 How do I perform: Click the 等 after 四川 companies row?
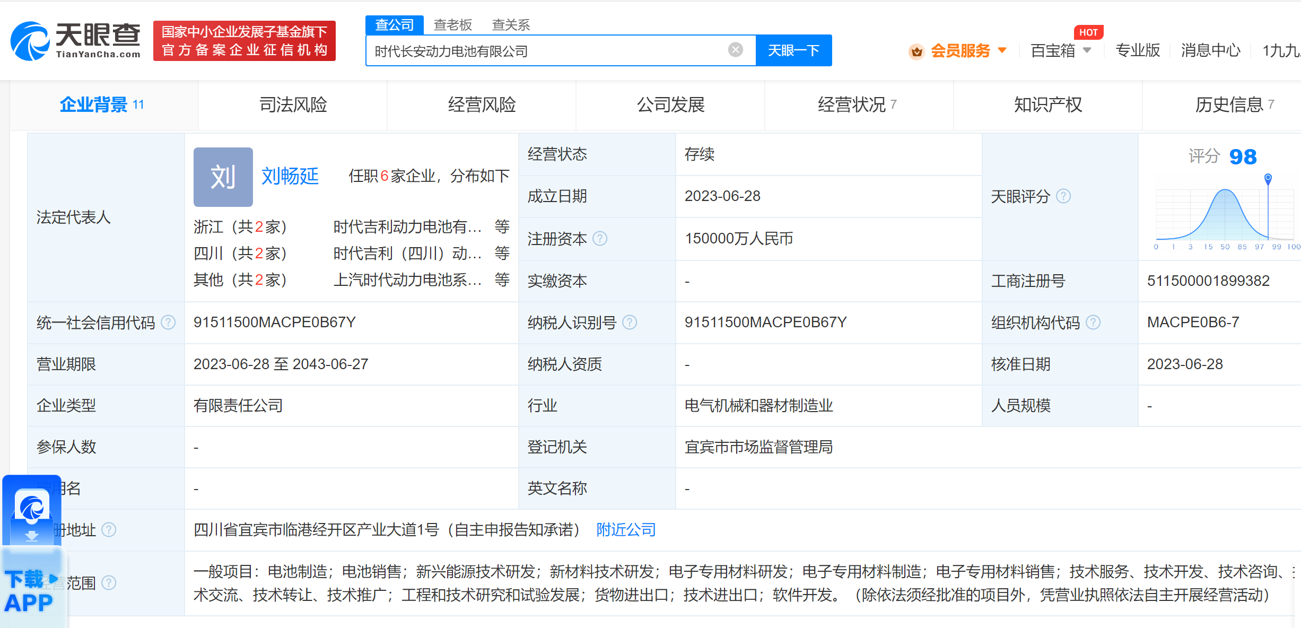(x=502, y=254)
